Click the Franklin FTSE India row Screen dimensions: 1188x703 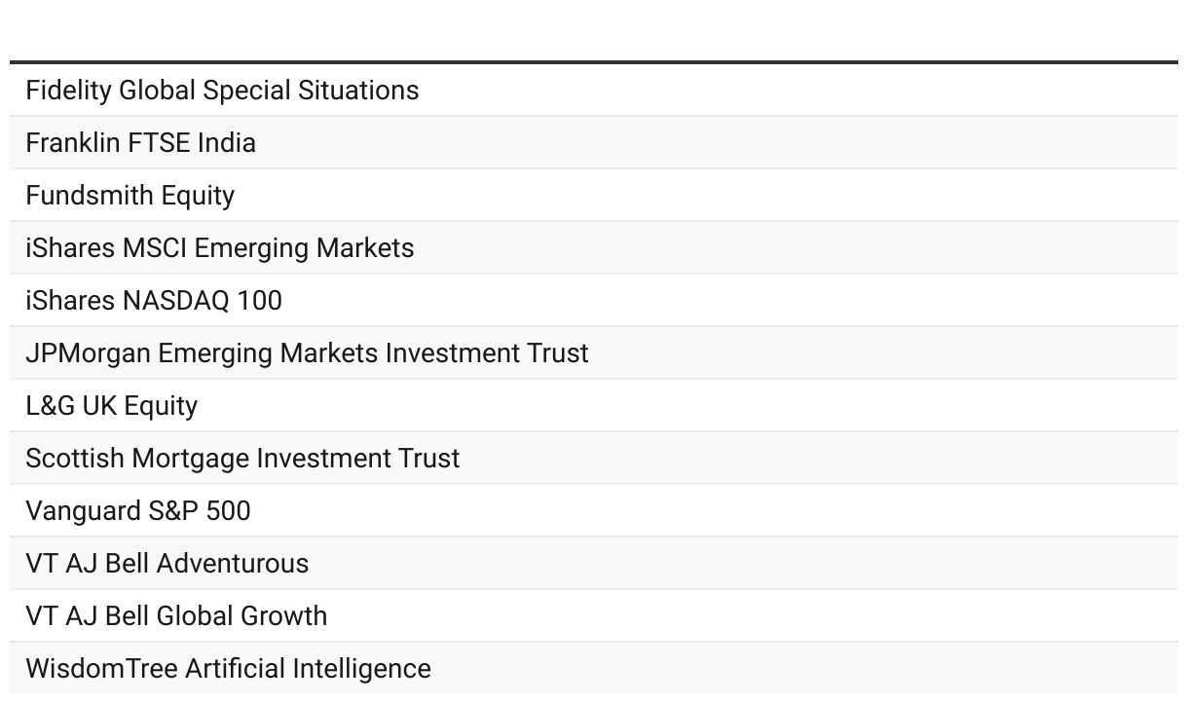[x=594, y=143]
